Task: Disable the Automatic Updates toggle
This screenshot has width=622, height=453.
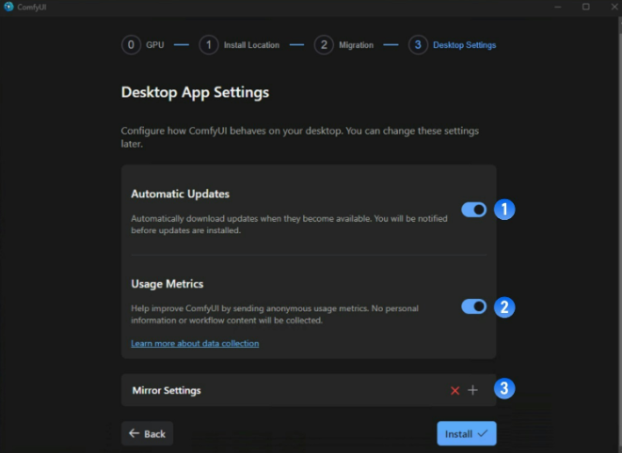Action: click(x=473, y=210)
